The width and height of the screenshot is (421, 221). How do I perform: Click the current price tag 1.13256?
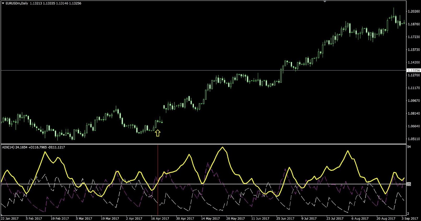pos(414,70)
